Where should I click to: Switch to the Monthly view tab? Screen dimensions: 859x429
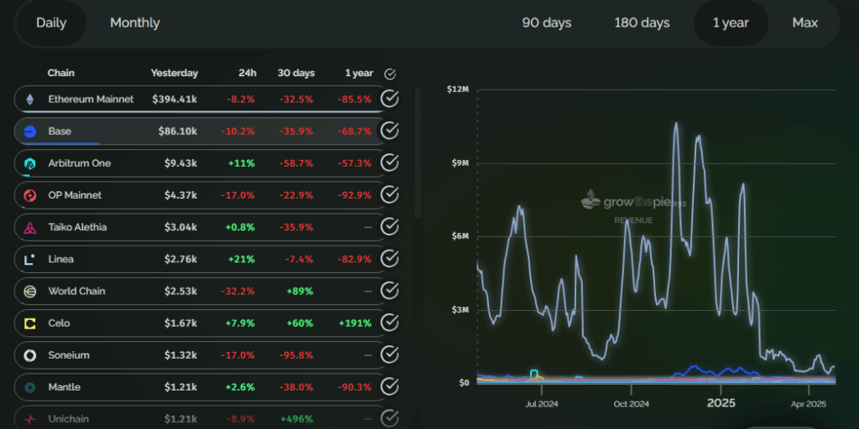click(134, 23)
